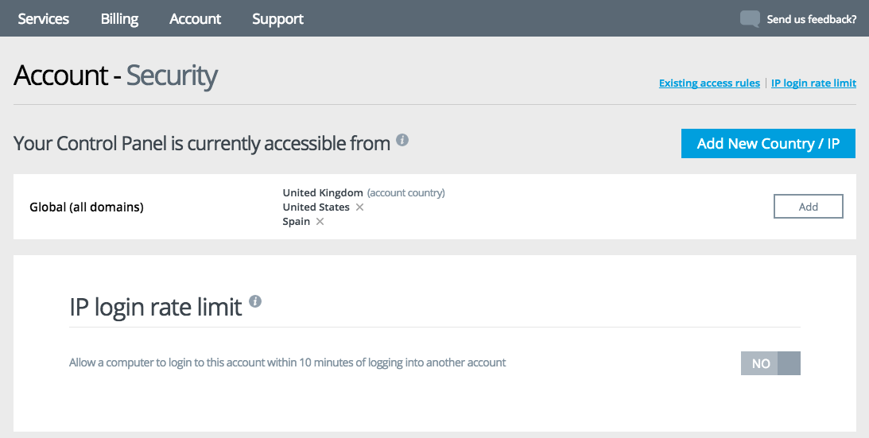Click info icon next to IP login rate limit
Image resolution: width=869 pixels, height=438 pixels.
tap(255, 301)
